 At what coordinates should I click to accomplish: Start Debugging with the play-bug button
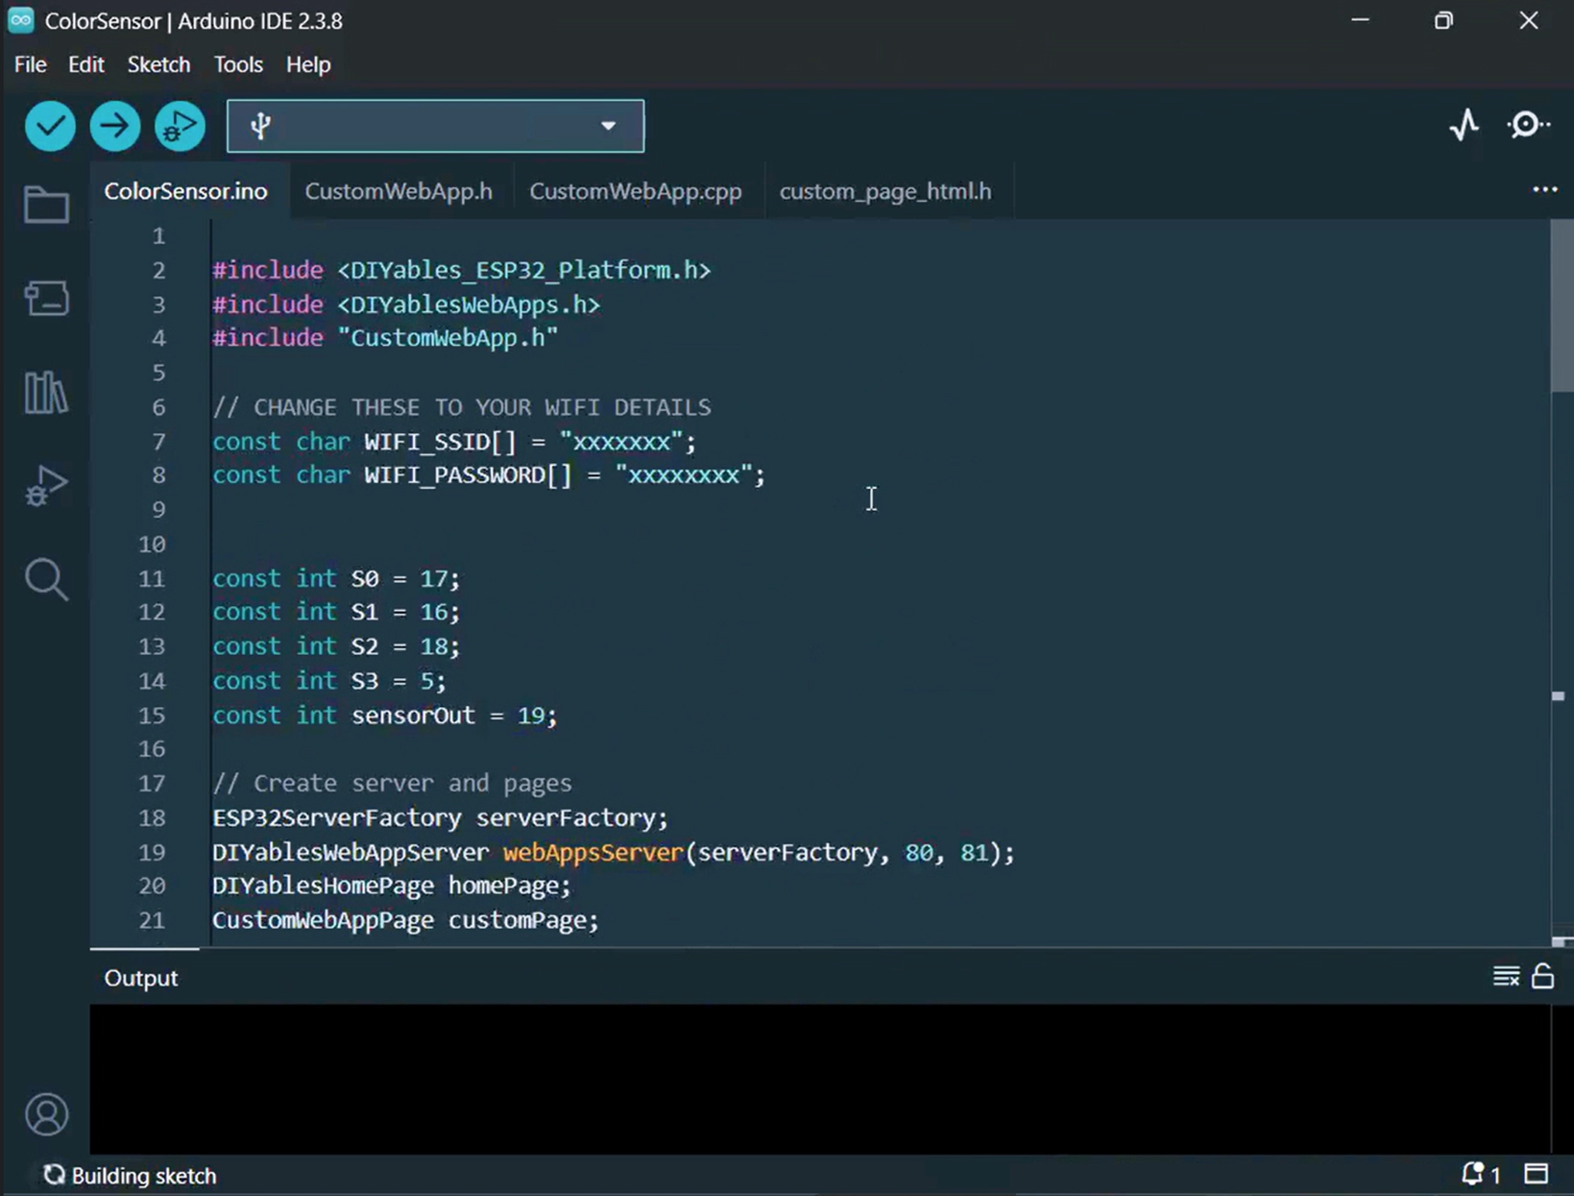coord(179,126)
